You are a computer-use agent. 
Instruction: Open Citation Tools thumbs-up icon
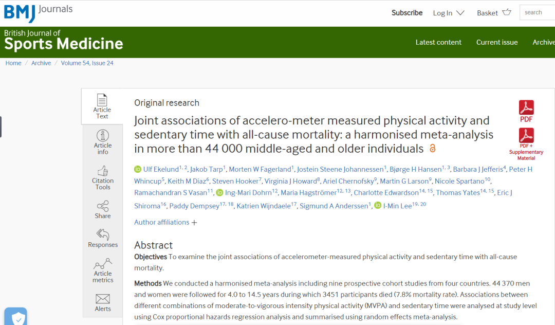[103, 171]
